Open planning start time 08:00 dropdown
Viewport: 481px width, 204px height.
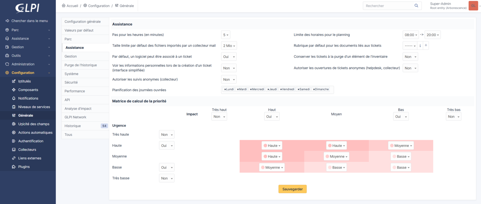(x=411, y=35)
